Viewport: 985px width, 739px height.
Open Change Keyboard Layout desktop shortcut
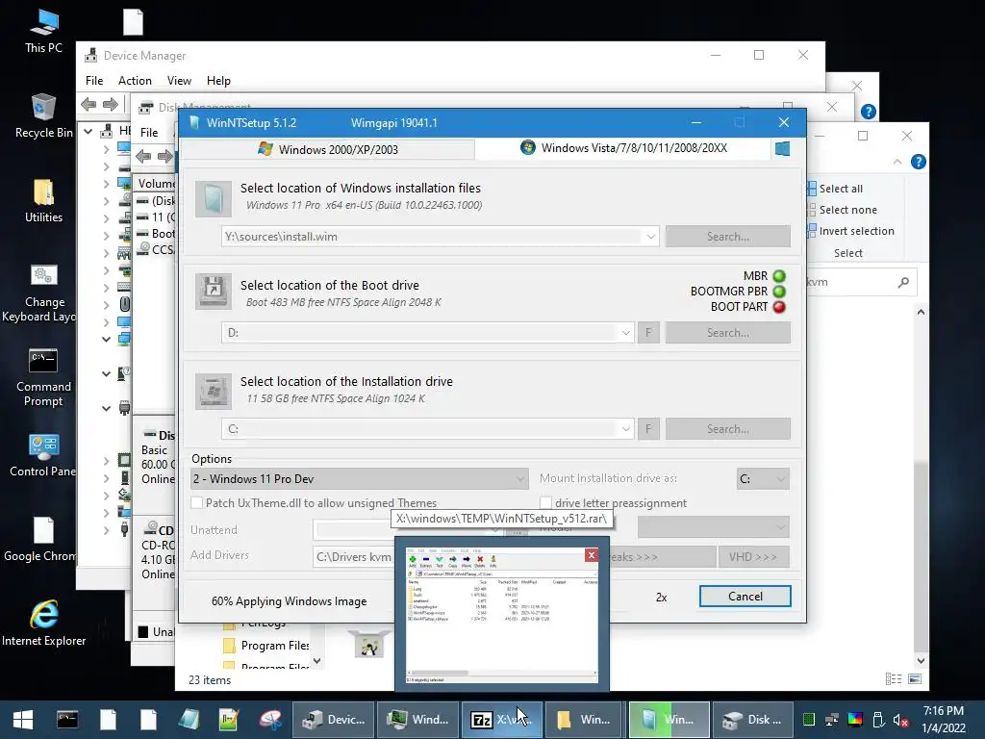pos(43,293)
